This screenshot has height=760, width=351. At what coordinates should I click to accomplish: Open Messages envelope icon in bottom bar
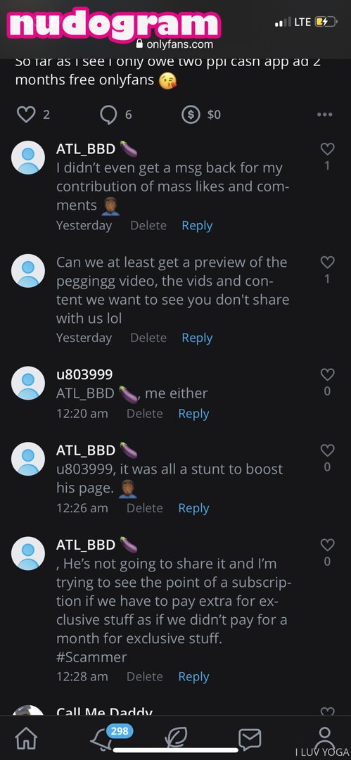point(250,739)
